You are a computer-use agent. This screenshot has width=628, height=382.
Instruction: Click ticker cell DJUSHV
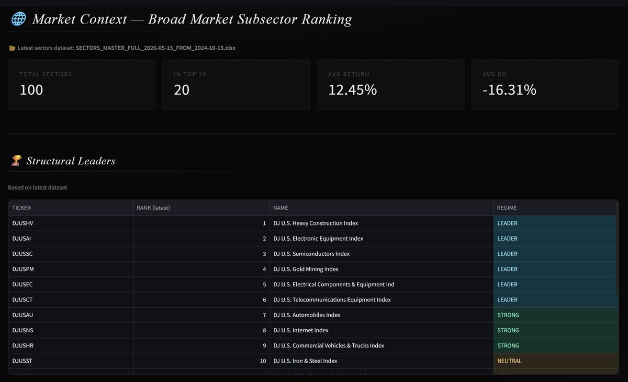pos(71,223)
